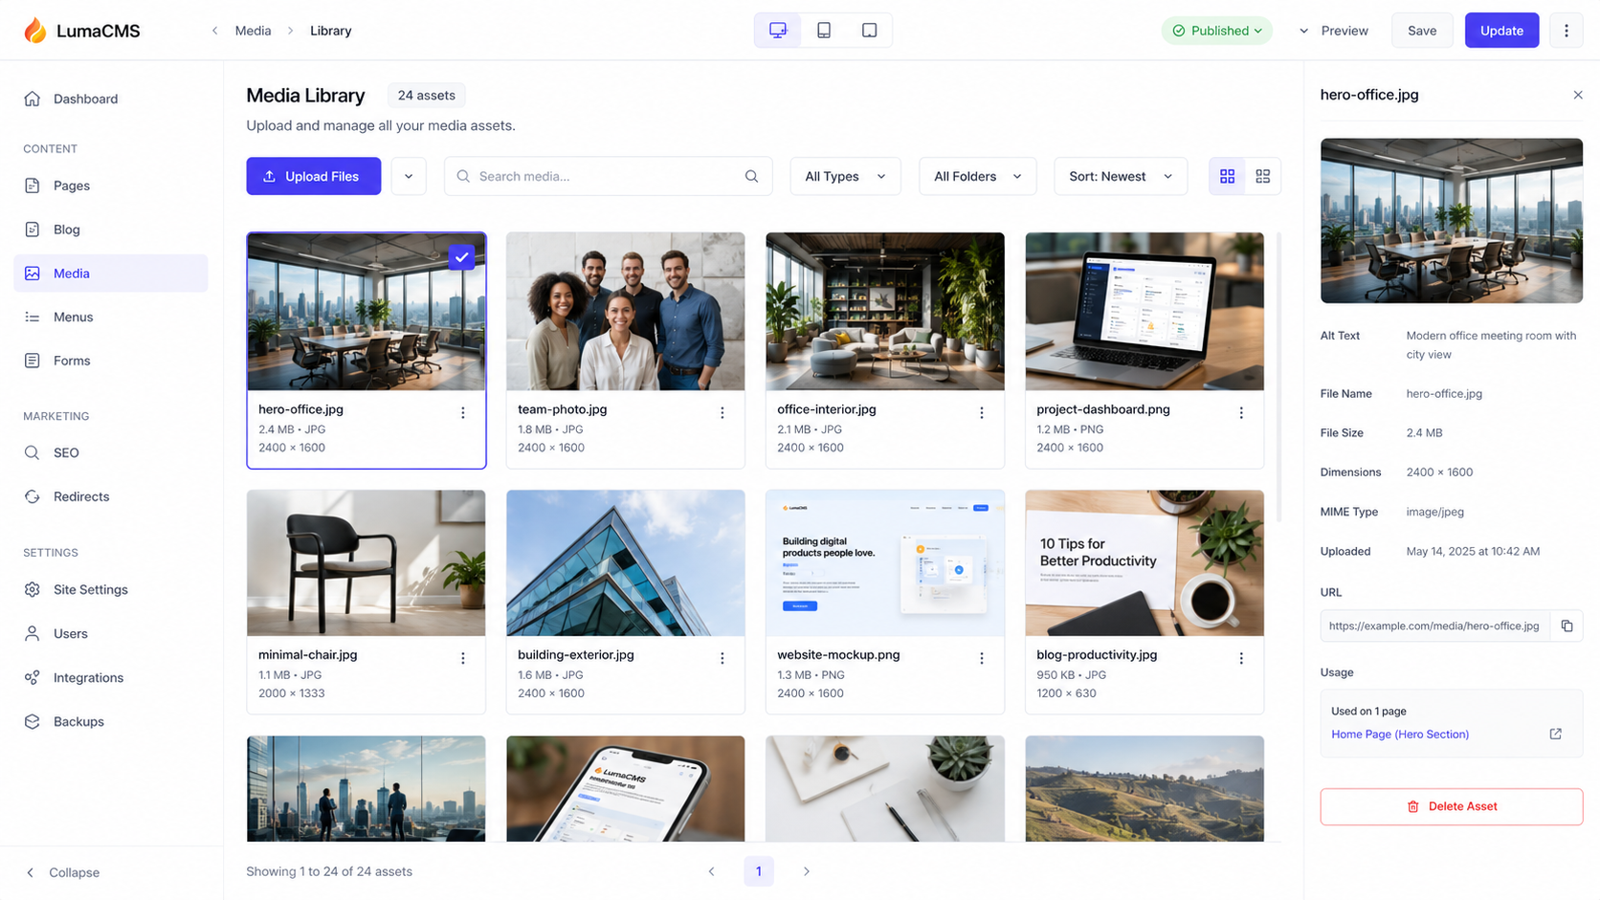The image size is (1600, 900).
Task: Select the building-exterior.jpg thumbnail
Action: coord(626,563)
